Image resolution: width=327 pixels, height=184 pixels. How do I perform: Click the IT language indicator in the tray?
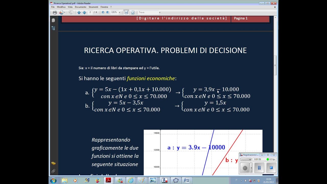236,180
